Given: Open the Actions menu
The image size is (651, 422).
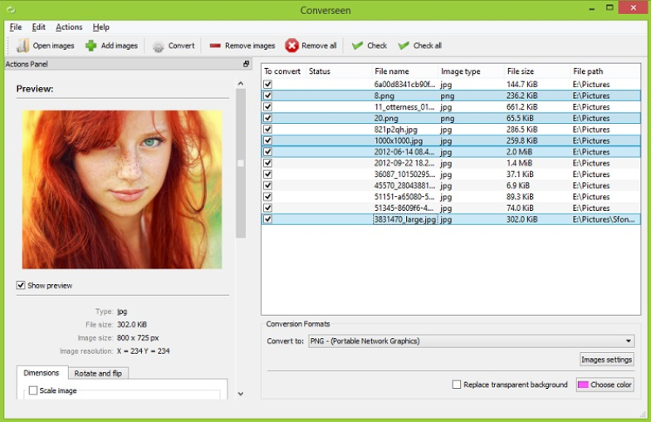Looking at the screenshot, I should point(69,27).
